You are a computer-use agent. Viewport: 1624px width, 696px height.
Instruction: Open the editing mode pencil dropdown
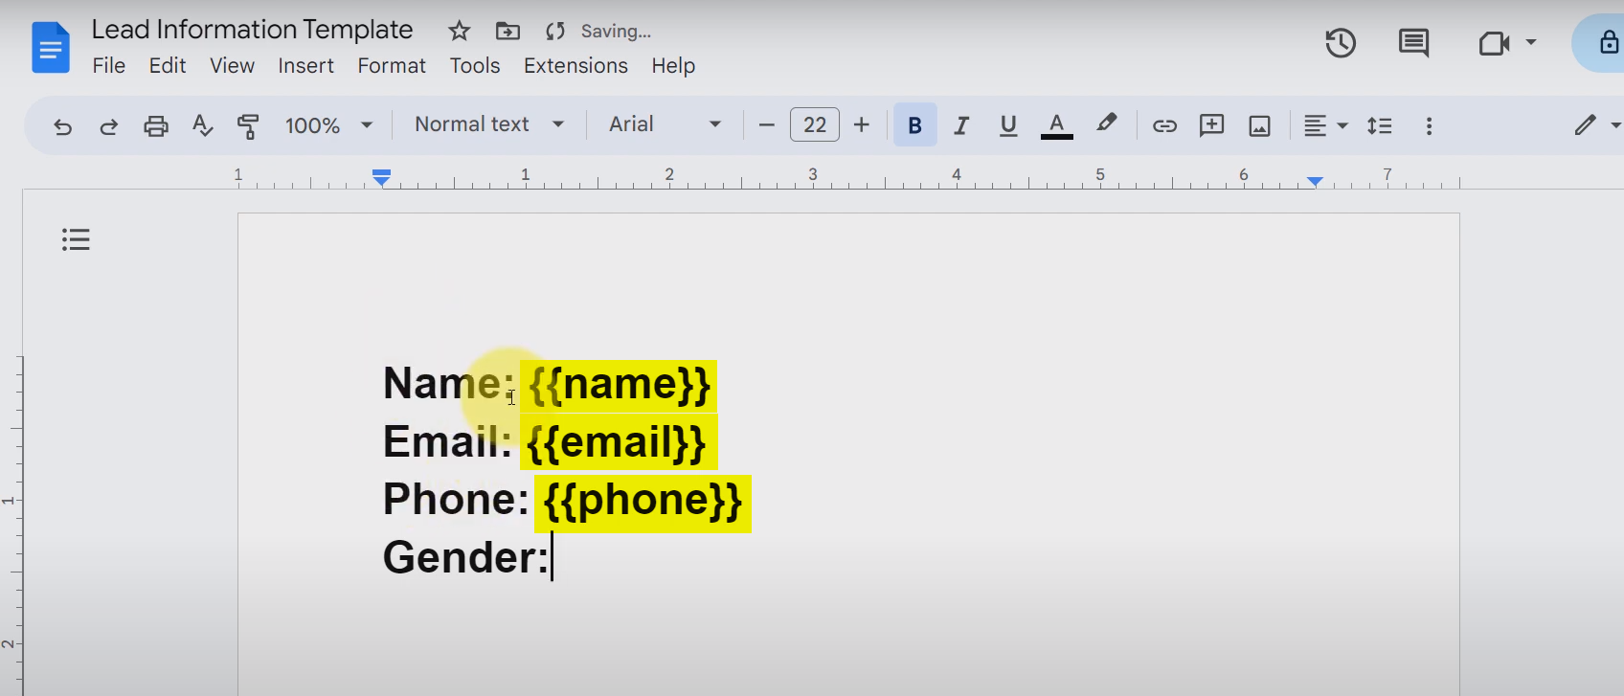tap(1596, 125)
